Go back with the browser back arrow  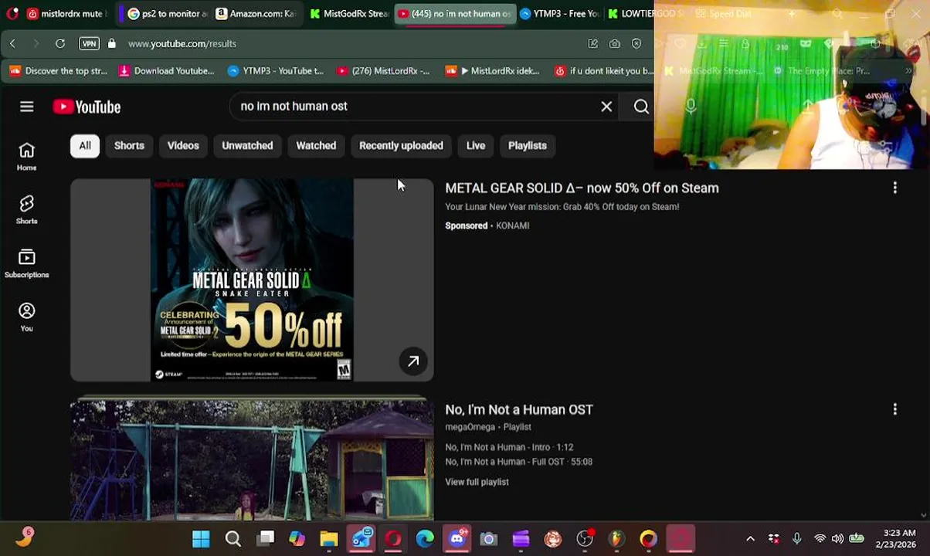tap(12, 43)
